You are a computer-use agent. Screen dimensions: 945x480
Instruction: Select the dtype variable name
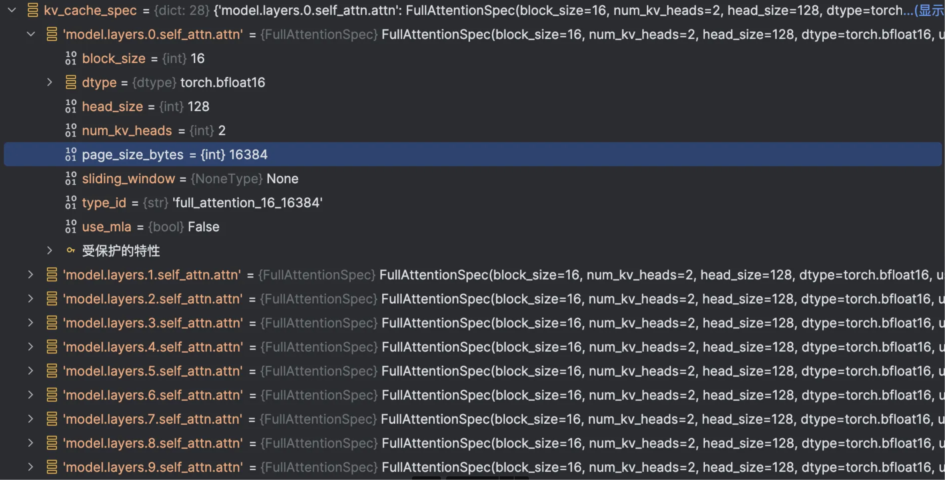pyautogui.click(x=99, y=83)
